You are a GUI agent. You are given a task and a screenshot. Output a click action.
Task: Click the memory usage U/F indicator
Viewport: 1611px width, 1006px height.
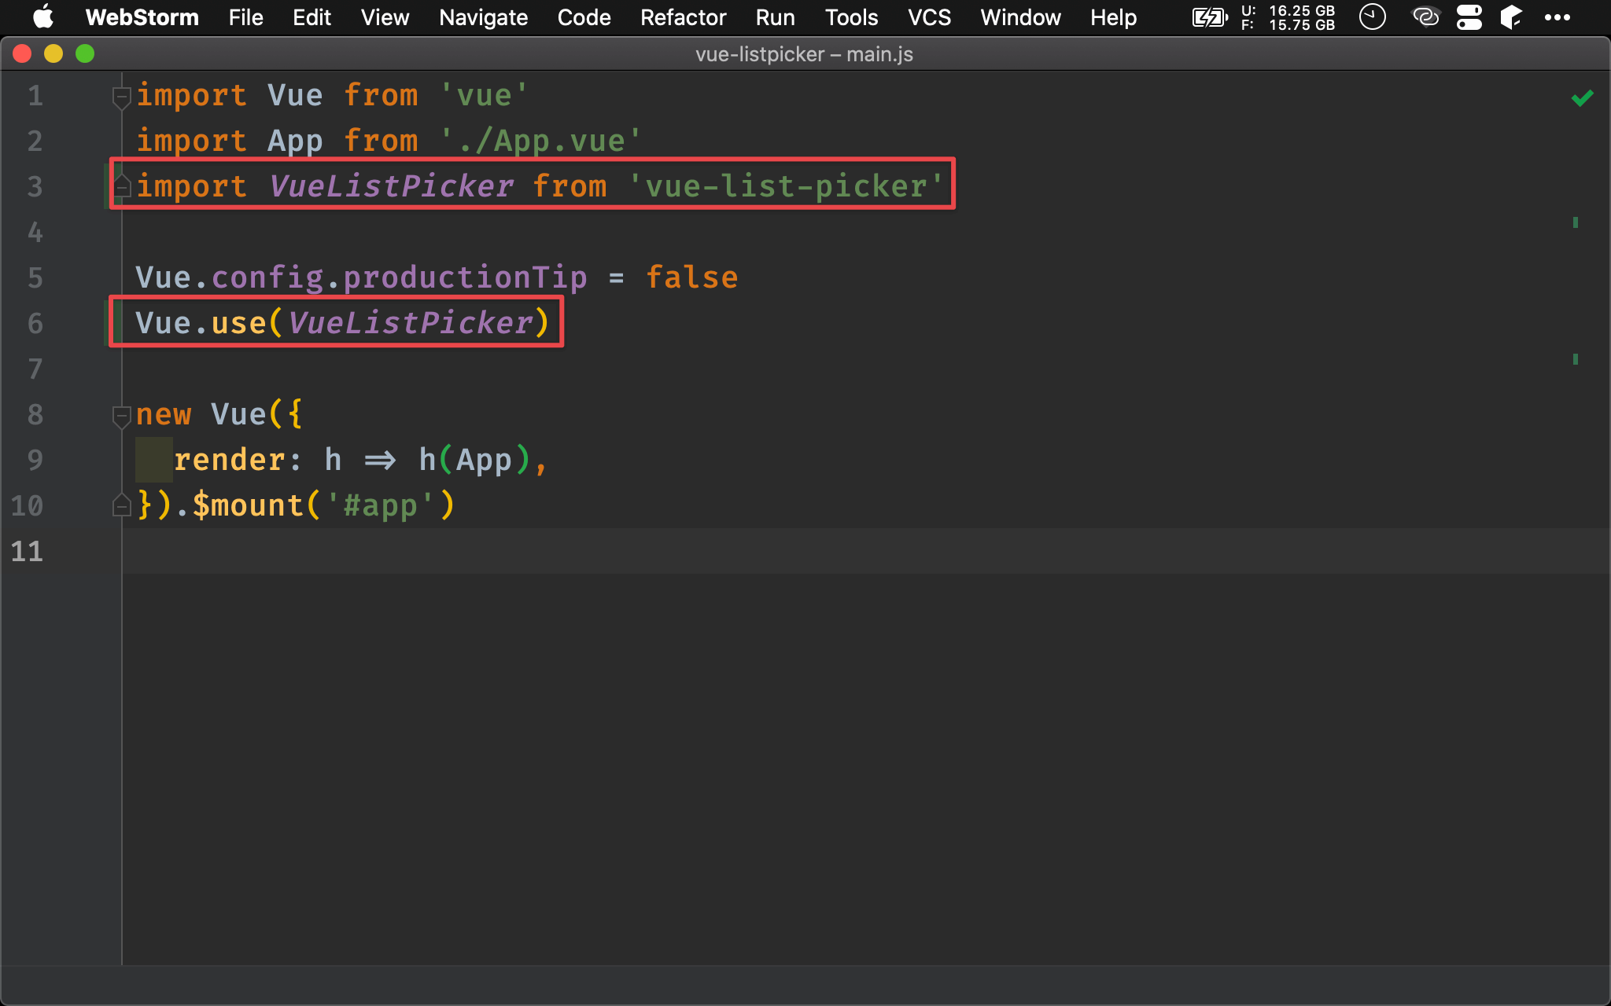pyautogui.click(x=1288, y=17)
